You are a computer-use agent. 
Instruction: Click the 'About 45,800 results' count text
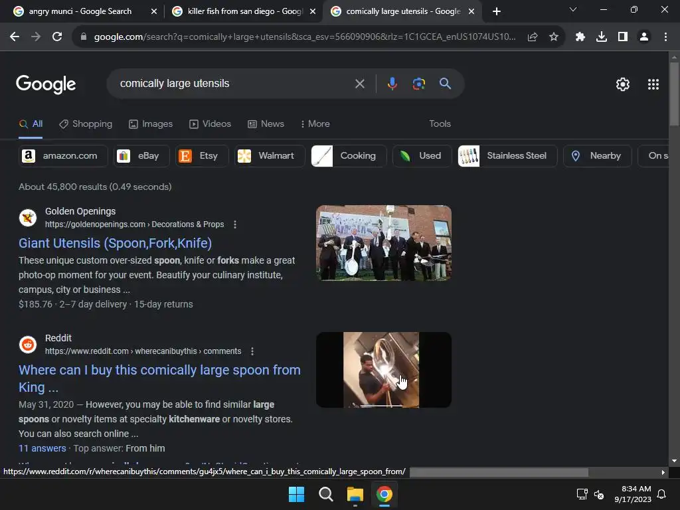(95, 187)
